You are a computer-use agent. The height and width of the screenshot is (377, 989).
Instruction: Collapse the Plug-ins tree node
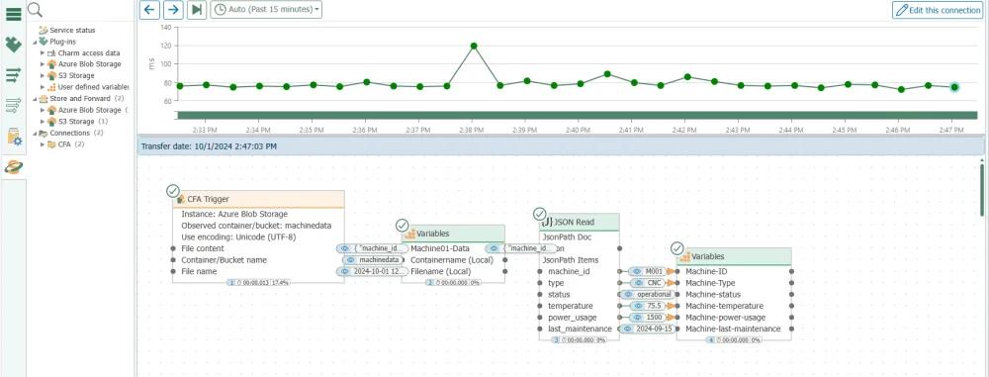point(36,42)
